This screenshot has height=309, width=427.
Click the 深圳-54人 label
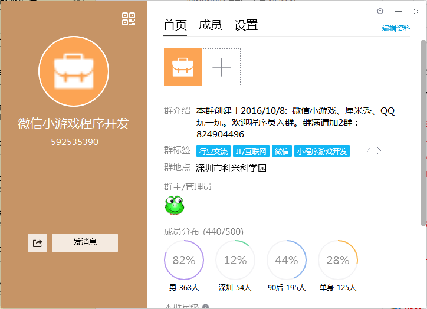pos(235,288)
